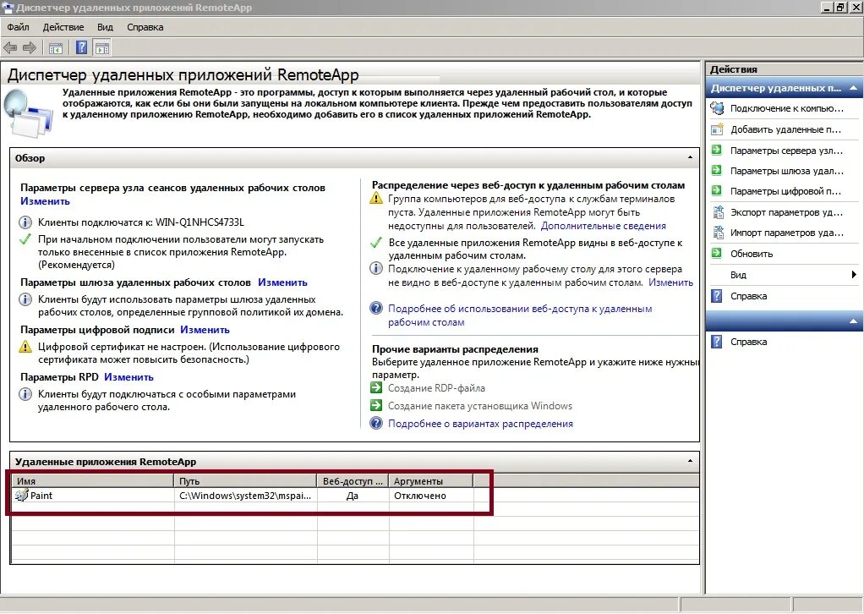The image size is (864, 614).
Task: Click Импорт параметров уда... action
Action: [x=787, y=233]
